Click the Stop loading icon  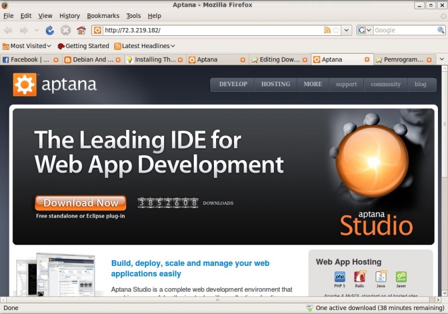tap(66, 30)
